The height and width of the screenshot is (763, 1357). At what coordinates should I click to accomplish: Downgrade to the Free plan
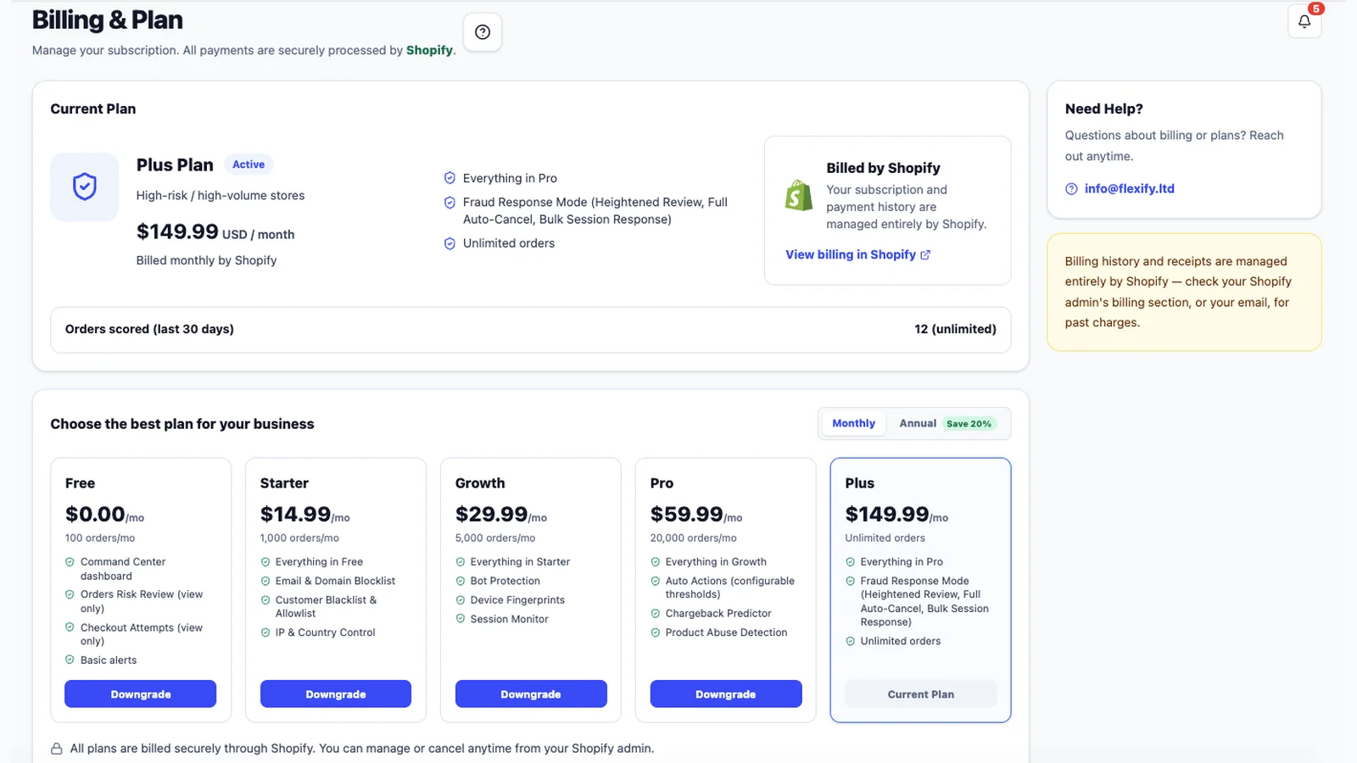(141, 693)
